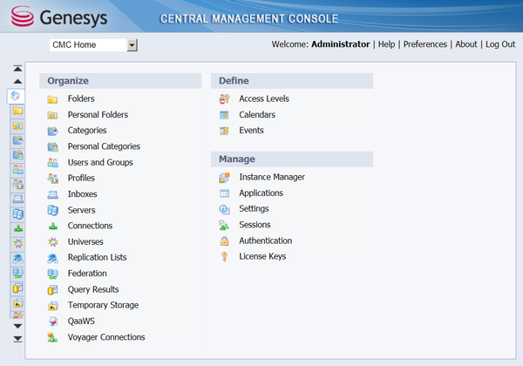
Task: Open Folders under Organize
Action: pos(81,98)
